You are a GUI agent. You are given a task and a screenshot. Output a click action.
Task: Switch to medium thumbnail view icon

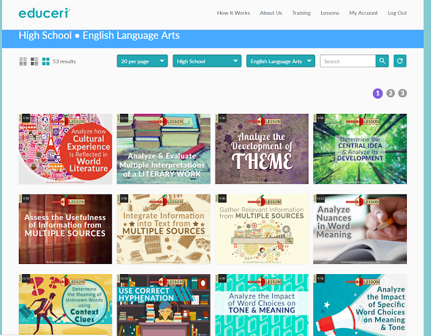click(34, 61)
